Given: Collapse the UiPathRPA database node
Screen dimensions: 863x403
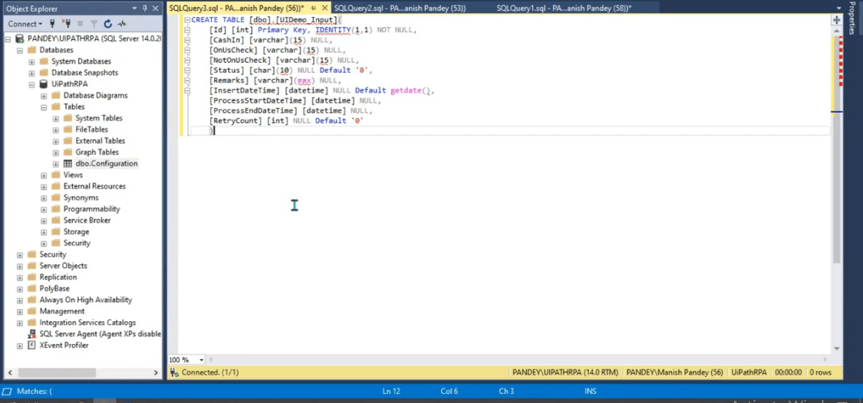Looking at the screenshot, I should coord(32,84).
